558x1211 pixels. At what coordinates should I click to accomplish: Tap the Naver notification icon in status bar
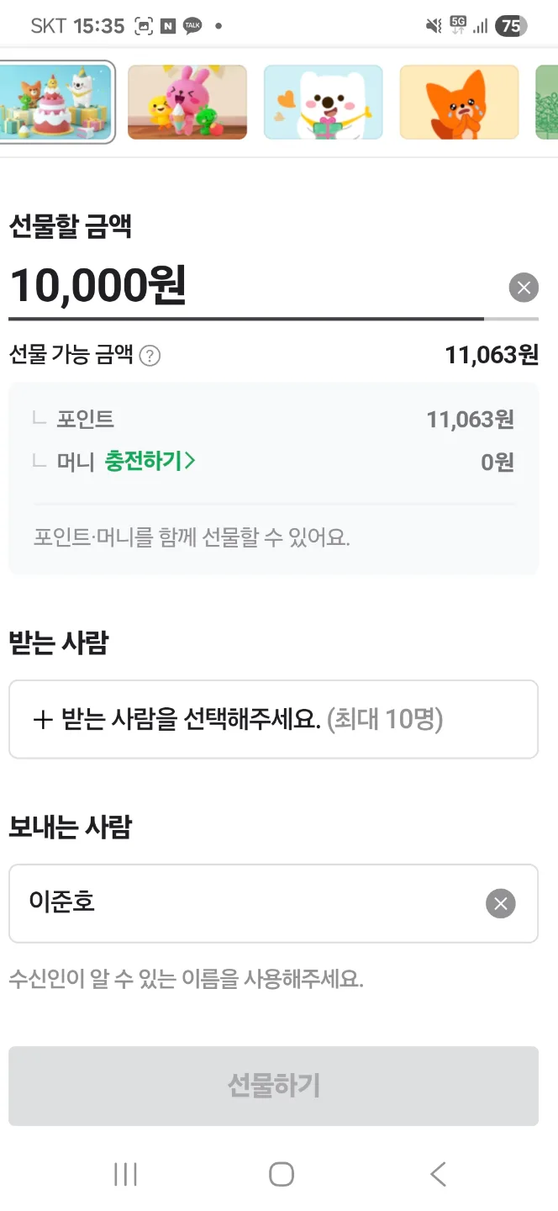[x=168, y=26]
